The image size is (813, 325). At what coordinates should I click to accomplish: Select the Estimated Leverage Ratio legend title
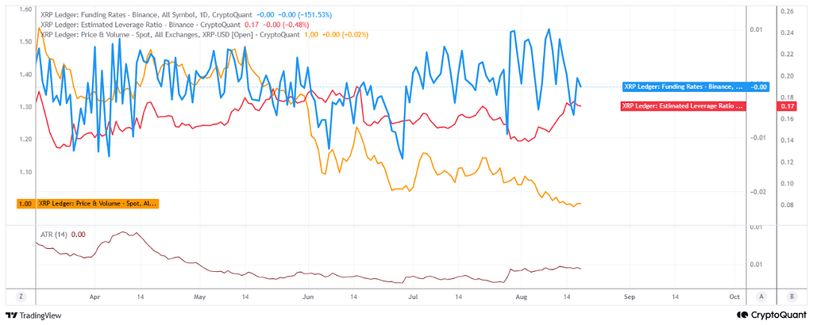coord(140,25)
